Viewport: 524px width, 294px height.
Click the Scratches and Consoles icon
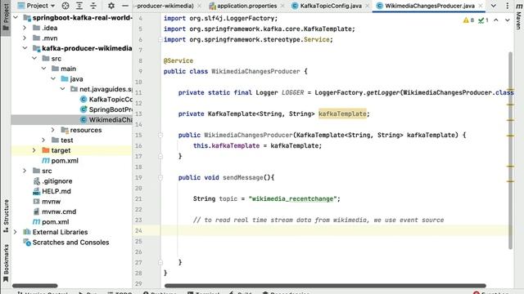click(27, 243)
